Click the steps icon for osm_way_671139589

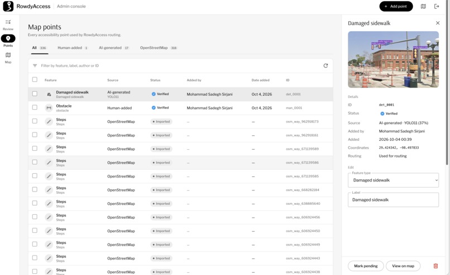[x=49, y=149]
